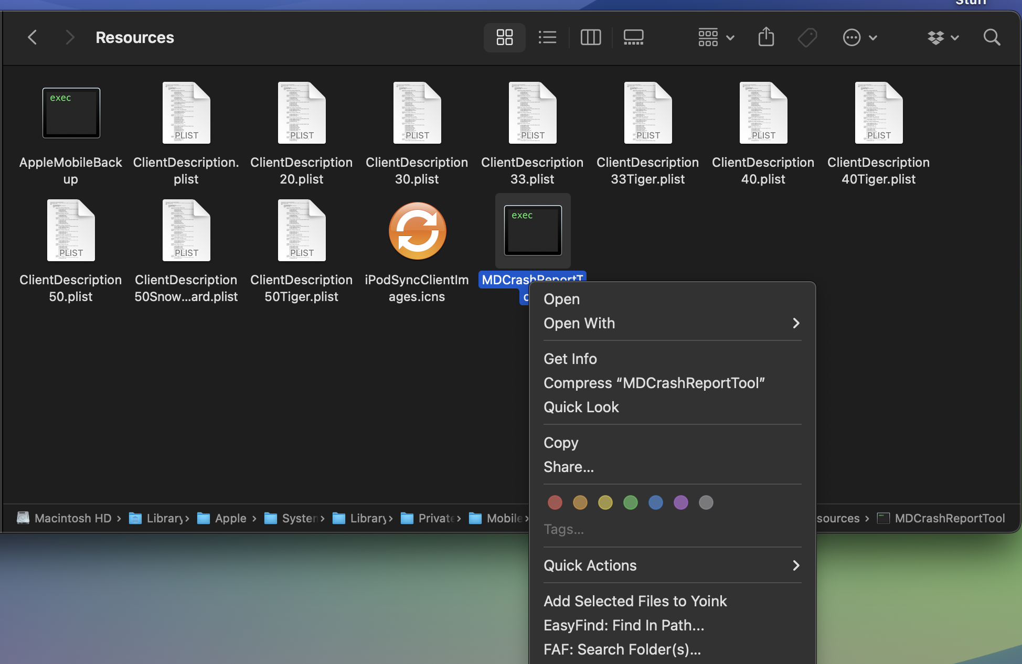Choose Get Info from context menu
Viewport: 1022px width, 664px height.
[x=570, y=359]
